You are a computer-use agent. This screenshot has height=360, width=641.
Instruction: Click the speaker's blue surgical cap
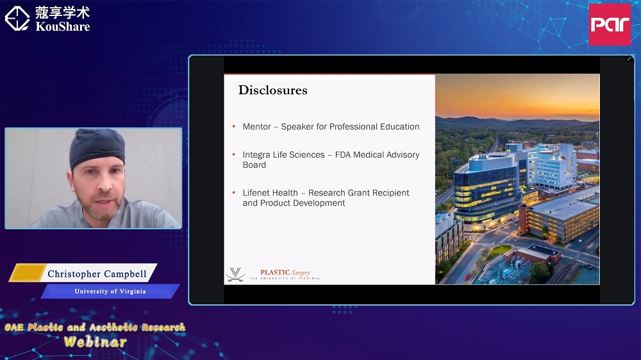tap(97, 146)
